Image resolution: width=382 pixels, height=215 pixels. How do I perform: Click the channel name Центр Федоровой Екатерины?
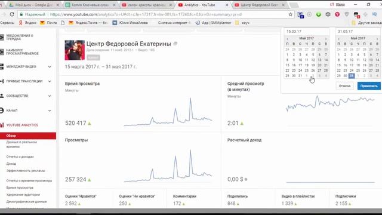(x=129, y=44)
